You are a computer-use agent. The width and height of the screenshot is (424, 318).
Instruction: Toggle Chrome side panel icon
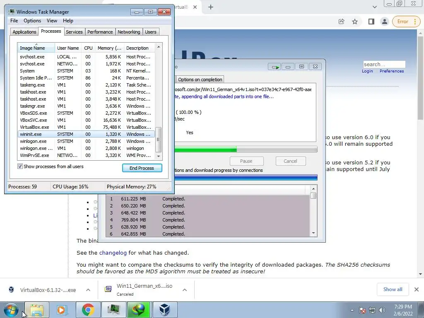coord(371,22)
